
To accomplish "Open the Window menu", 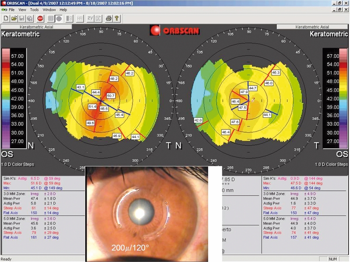I will pyautogui.click(x=49, y=9).
